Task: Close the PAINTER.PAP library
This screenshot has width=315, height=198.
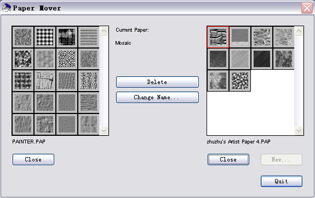Action: 33,160
